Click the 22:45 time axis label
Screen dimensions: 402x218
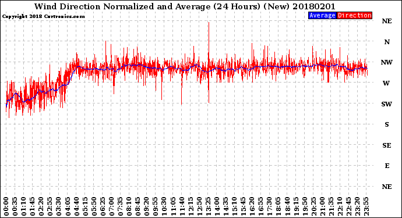coord(348,206)
